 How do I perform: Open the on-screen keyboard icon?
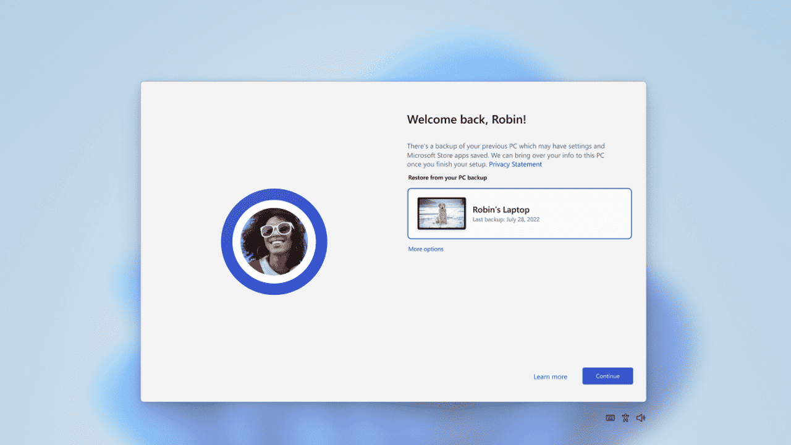[610, 417]
